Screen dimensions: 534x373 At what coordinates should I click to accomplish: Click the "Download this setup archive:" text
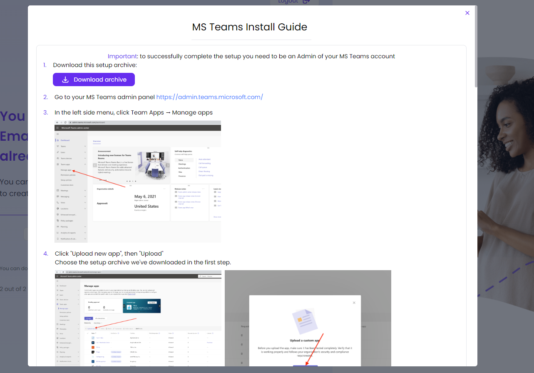coord(95,65)
